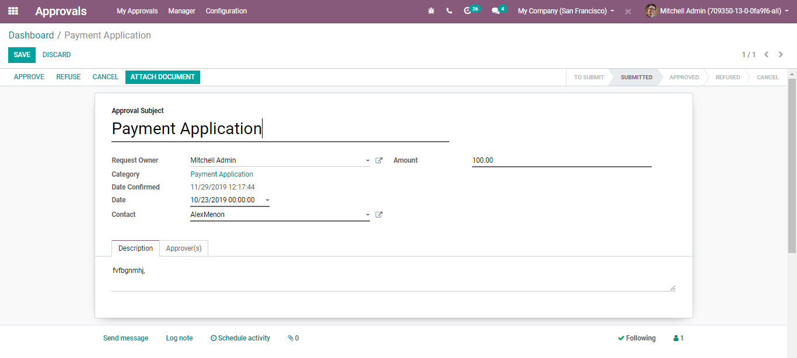Open the Manager menu
797x358 pixels.
[x=181, y=11]
